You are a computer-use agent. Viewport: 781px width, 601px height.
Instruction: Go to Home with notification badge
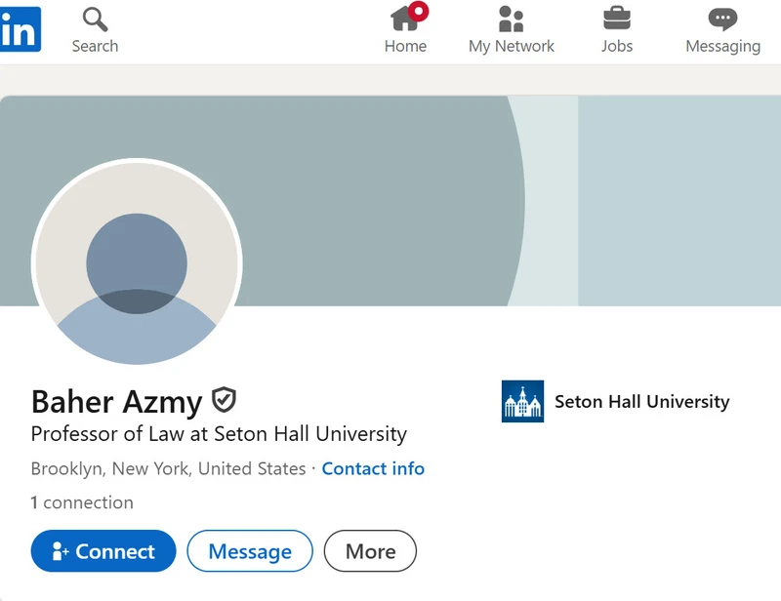(x=408, y=17)
